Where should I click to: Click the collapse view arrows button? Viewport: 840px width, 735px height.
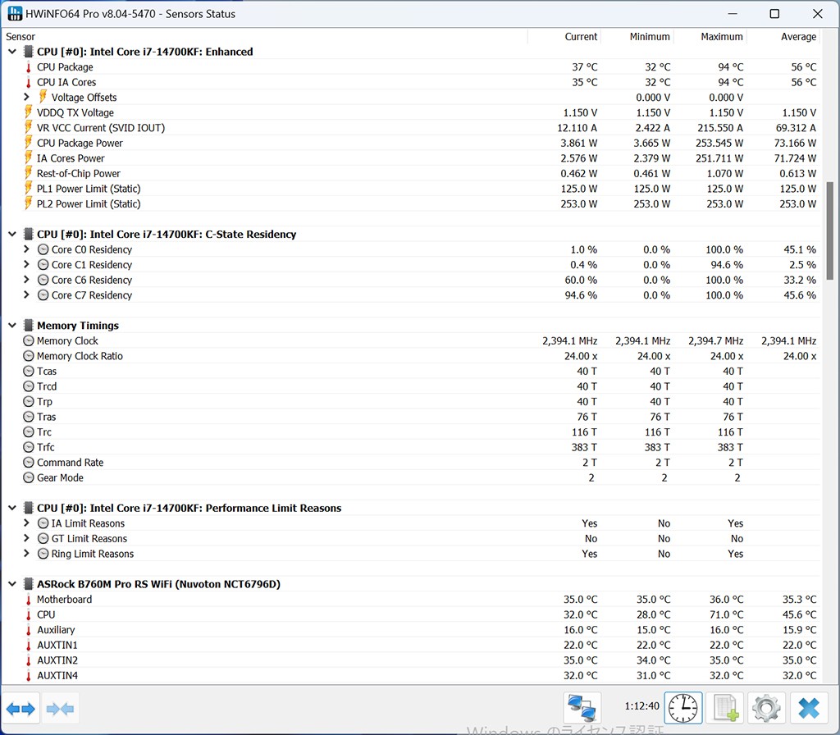click(60, 709)
